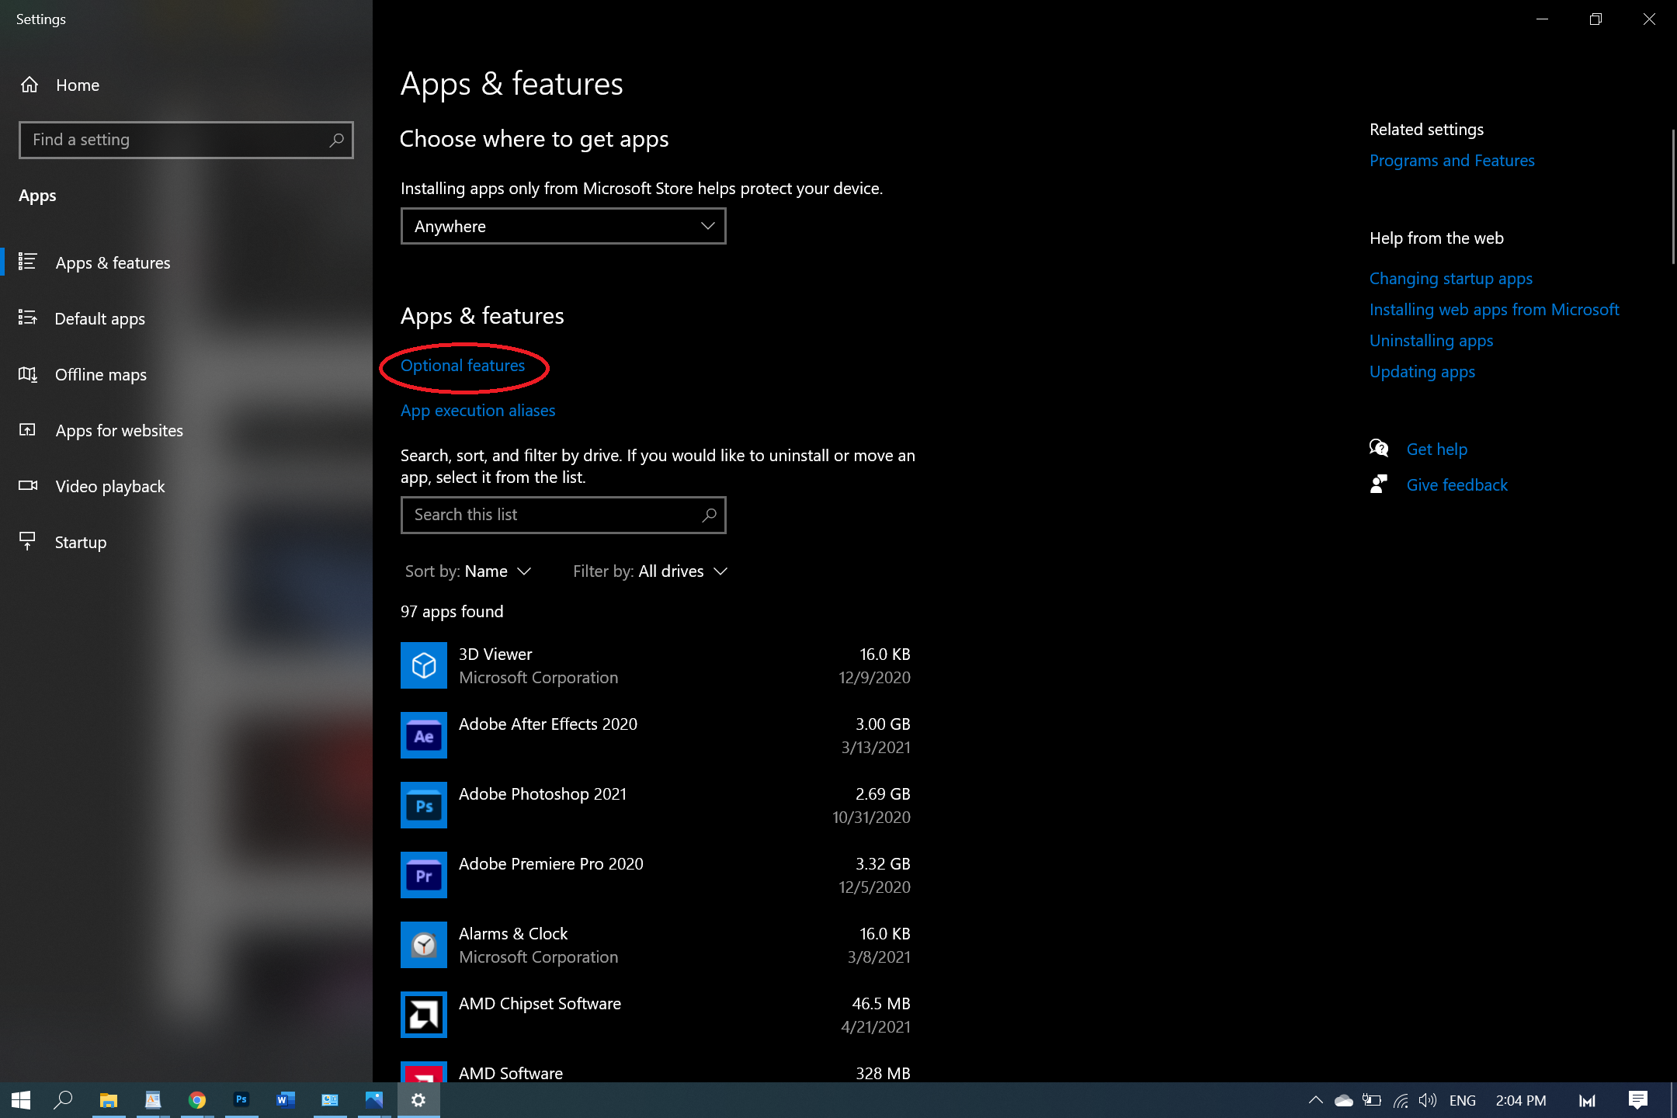1677x1118 pixels.
Task: Select AMD Chipset Software icon
Action: click(424, 1015)
